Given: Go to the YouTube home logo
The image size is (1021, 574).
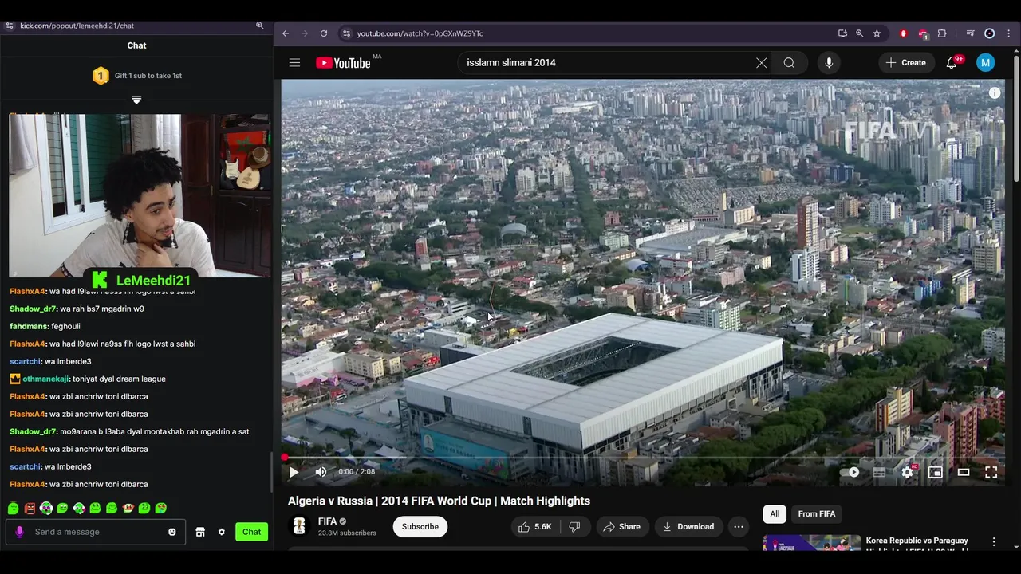Looking at the screenshot, I should pos(343,63).
